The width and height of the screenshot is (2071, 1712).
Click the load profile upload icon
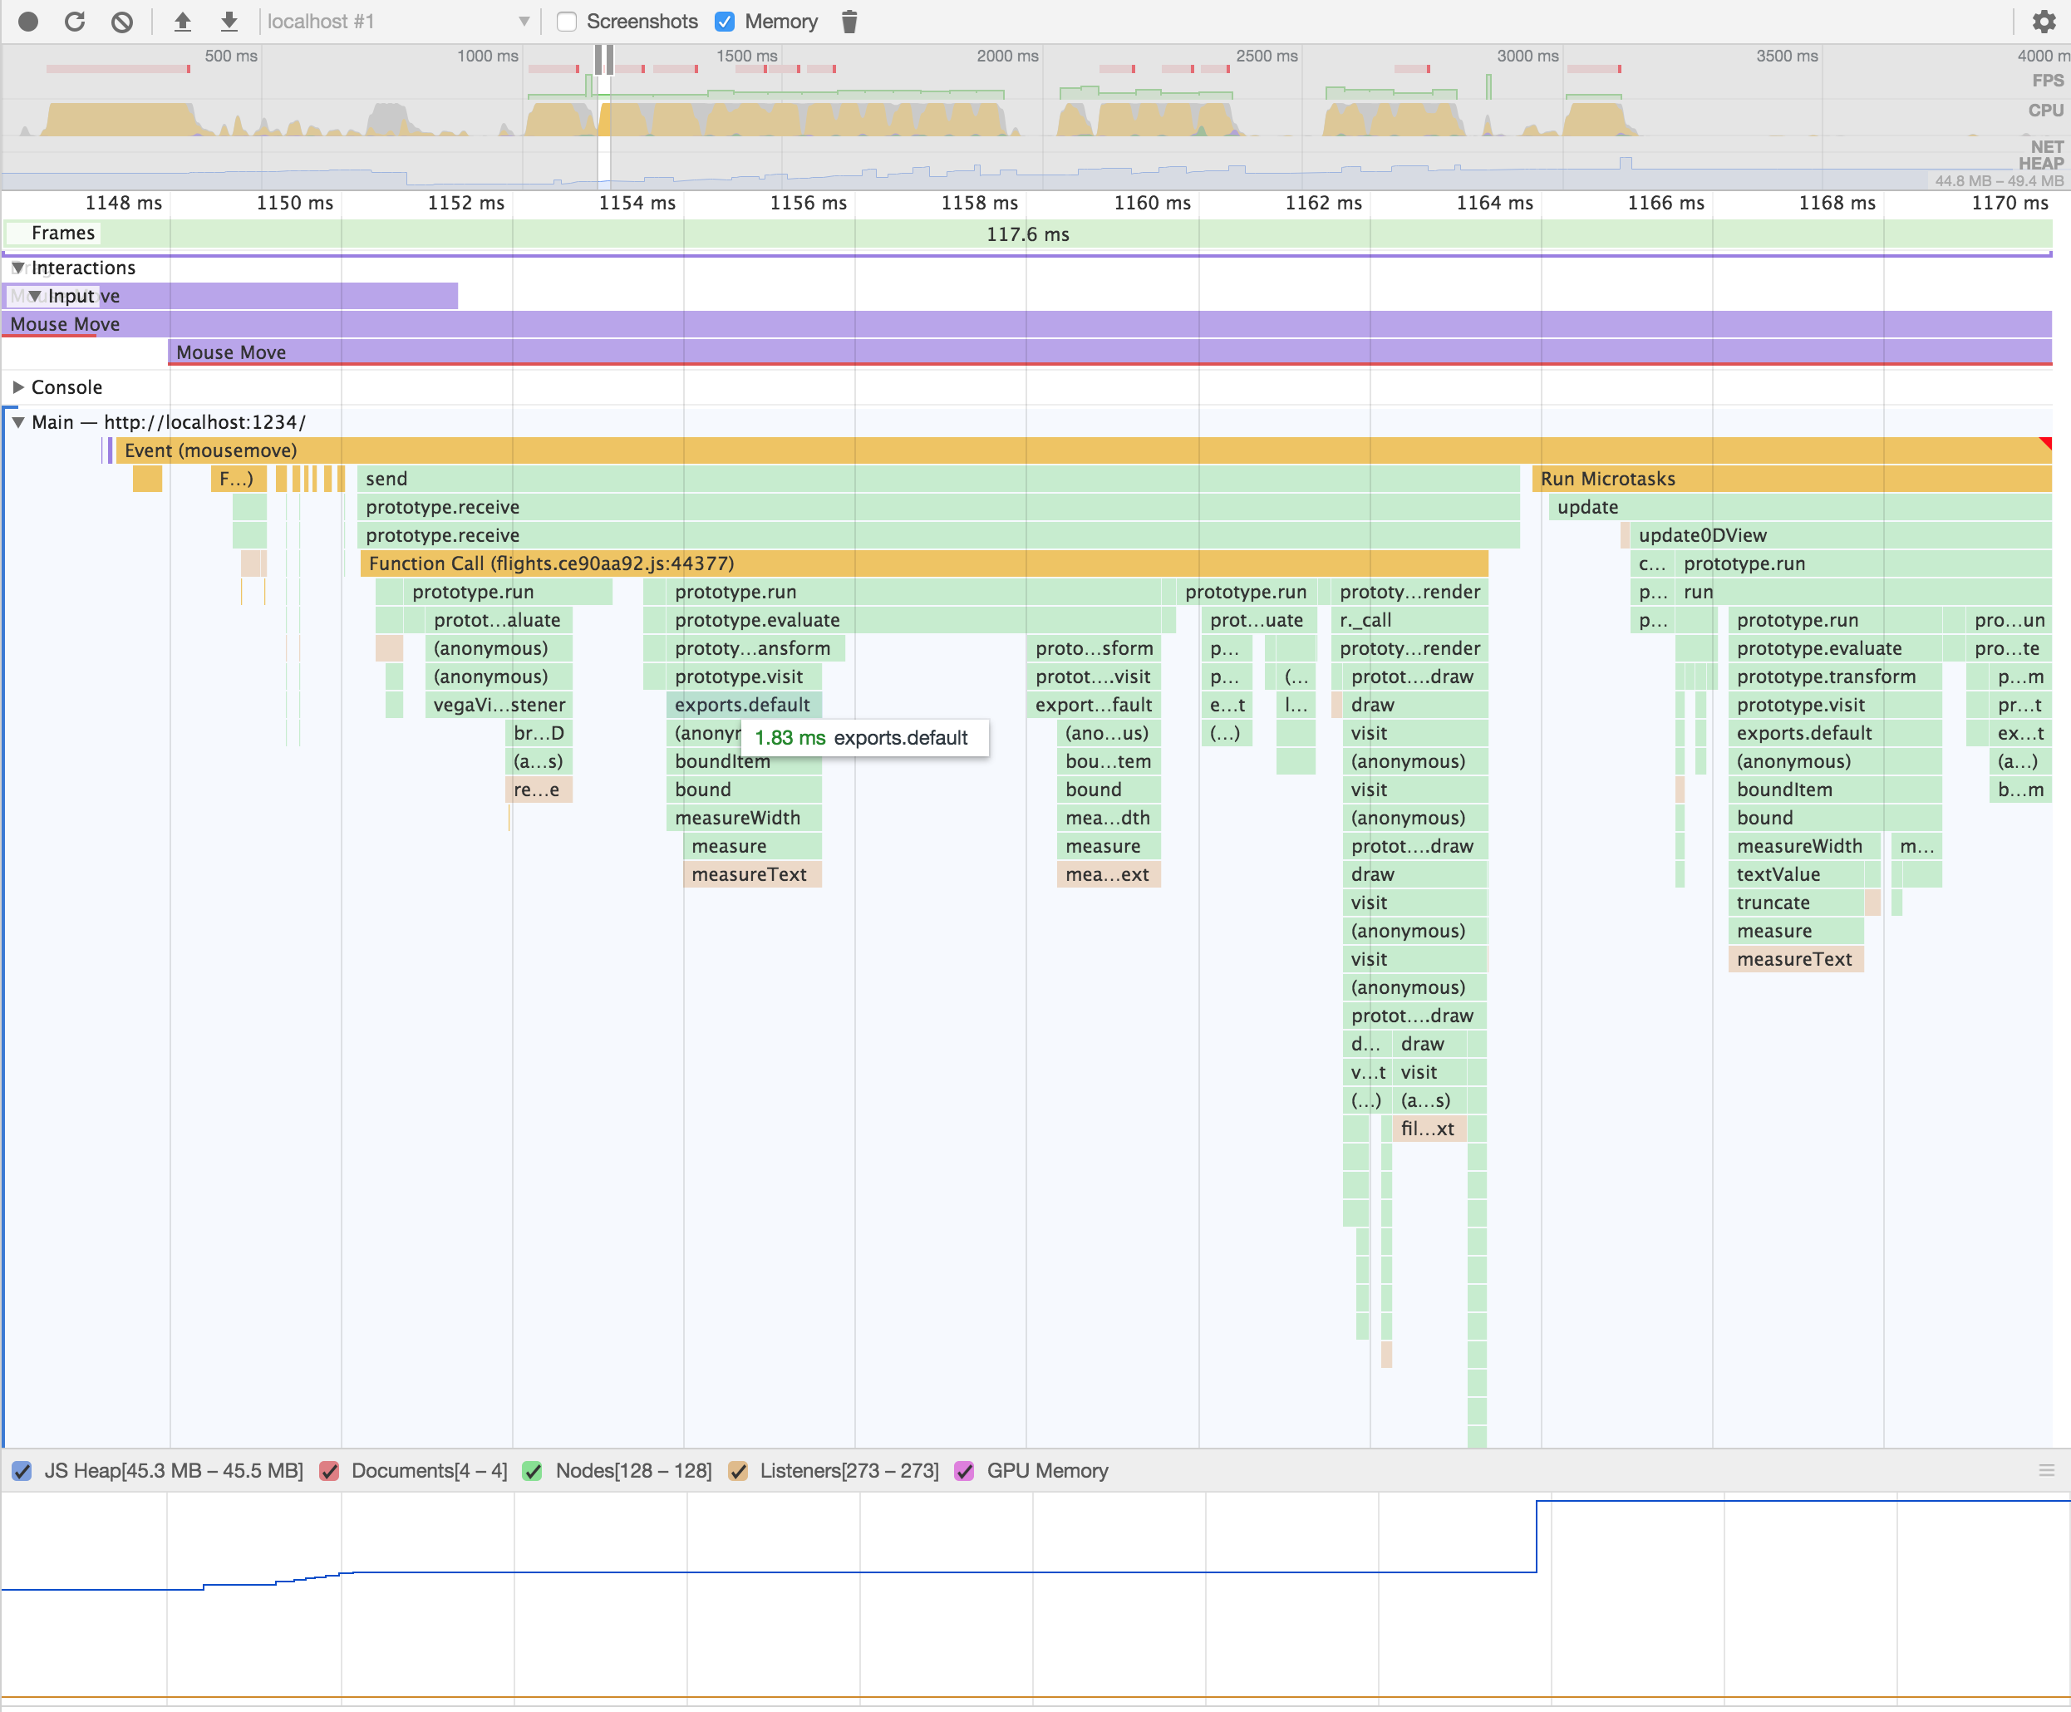click(x=183, y=21)
